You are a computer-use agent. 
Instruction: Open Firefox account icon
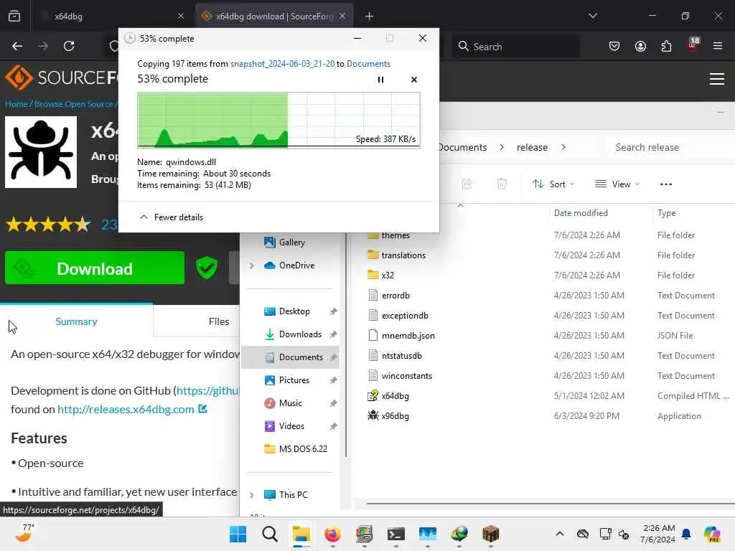[x=640, y=46]
